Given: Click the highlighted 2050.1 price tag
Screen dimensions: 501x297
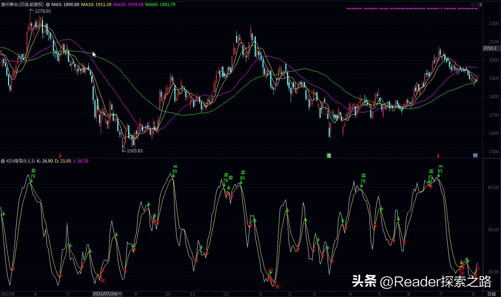Looking at the screenshot, I should [x=490, y=48].
